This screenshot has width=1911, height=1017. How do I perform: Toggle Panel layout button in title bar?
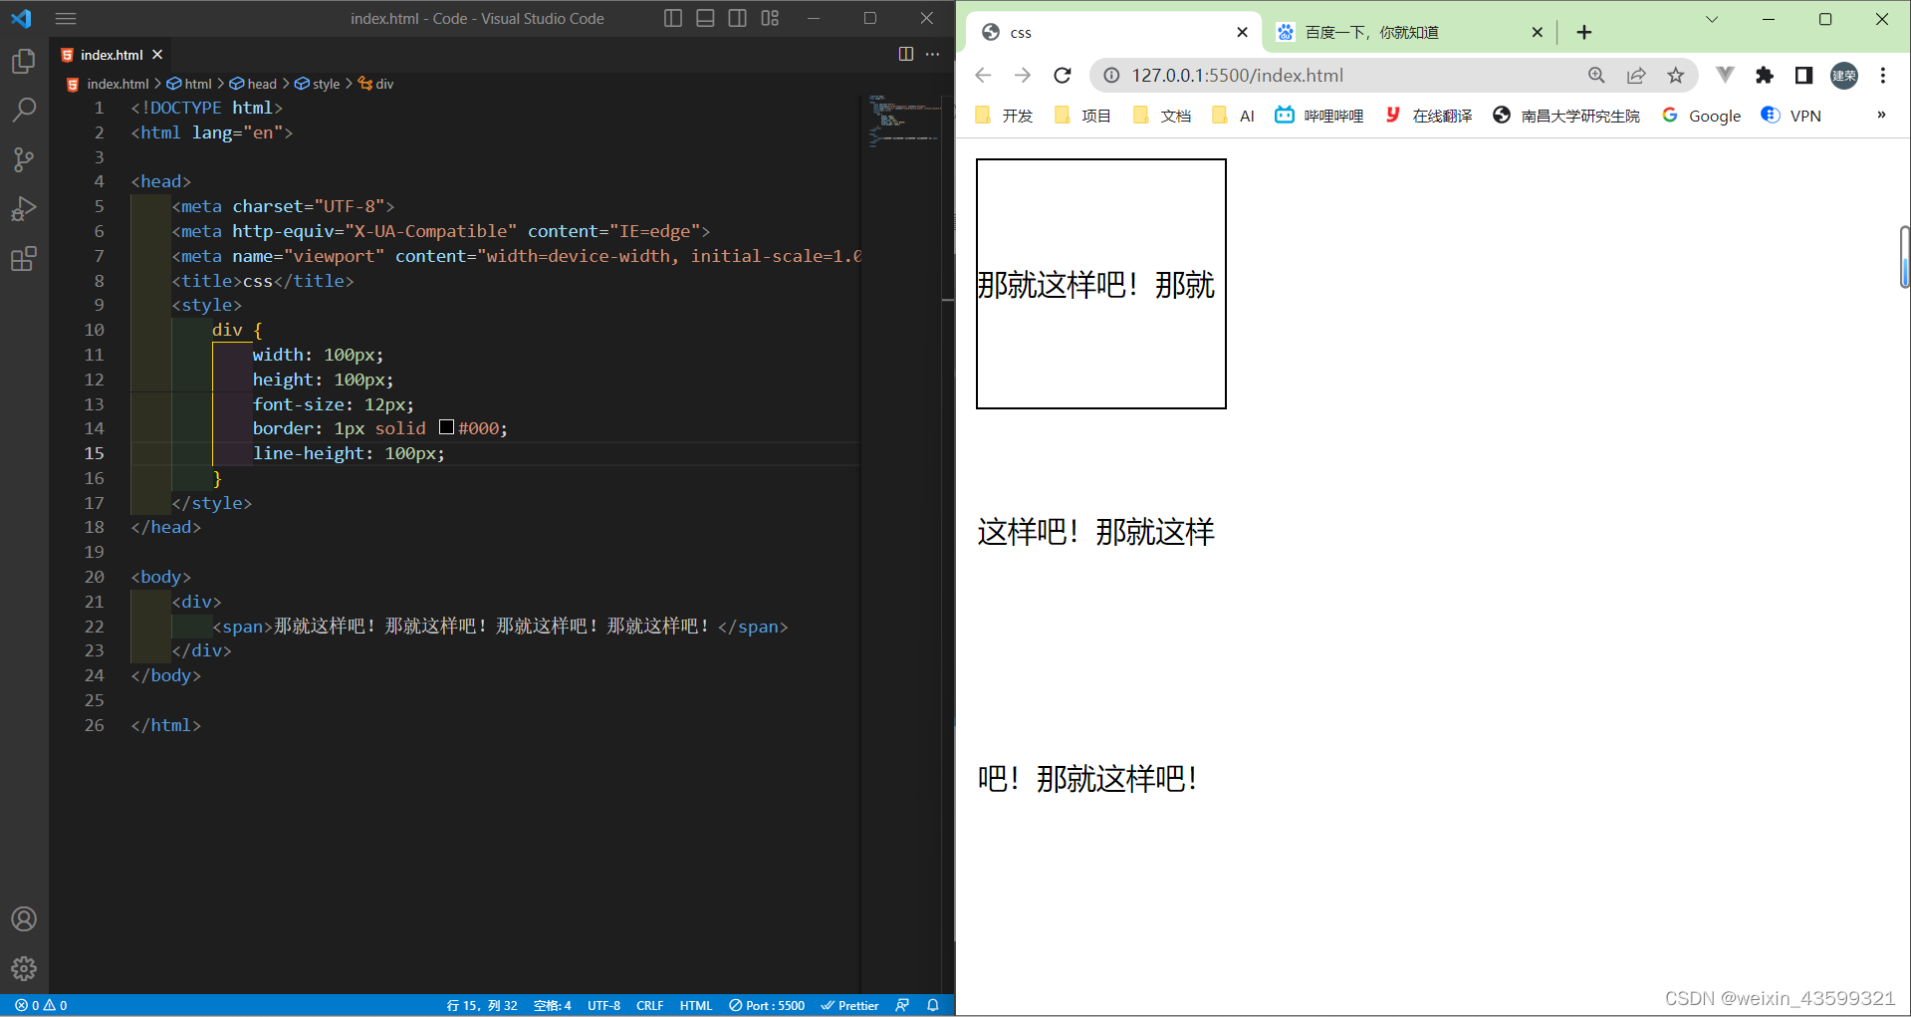coord(705,18)
